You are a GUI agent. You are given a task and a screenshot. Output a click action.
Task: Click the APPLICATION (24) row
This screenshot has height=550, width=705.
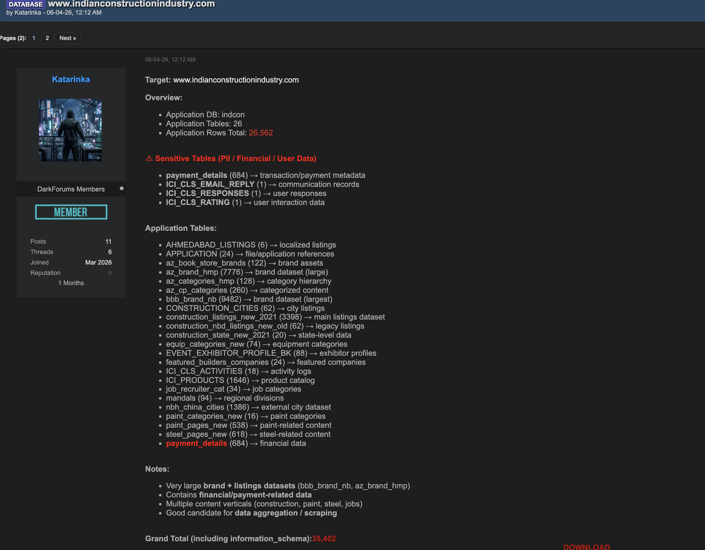[x=250, y=254]
